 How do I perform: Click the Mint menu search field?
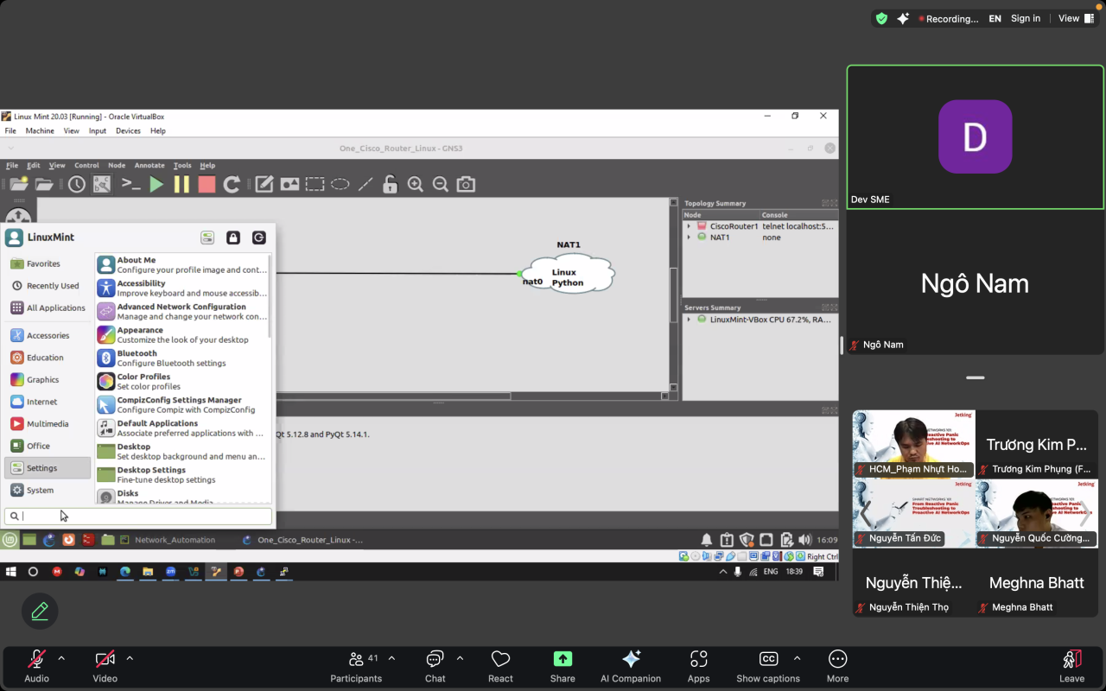point(138,516)
